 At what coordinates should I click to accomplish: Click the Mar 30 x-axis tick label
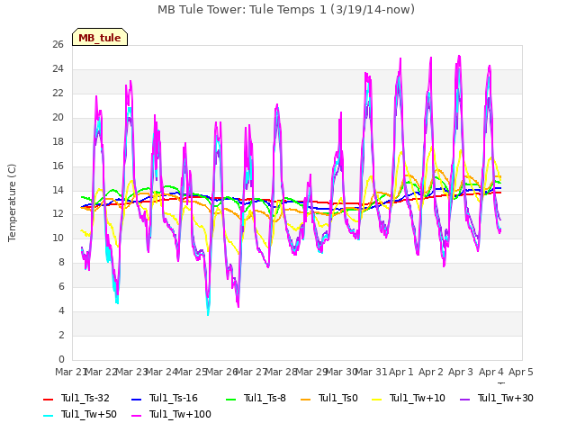click(x=341, y=372)
